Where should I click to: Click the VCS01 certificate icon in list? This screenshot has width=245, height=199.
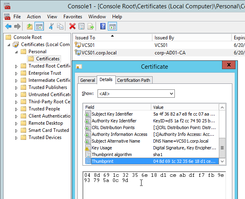pyautogui.click(x=78, y=45)
